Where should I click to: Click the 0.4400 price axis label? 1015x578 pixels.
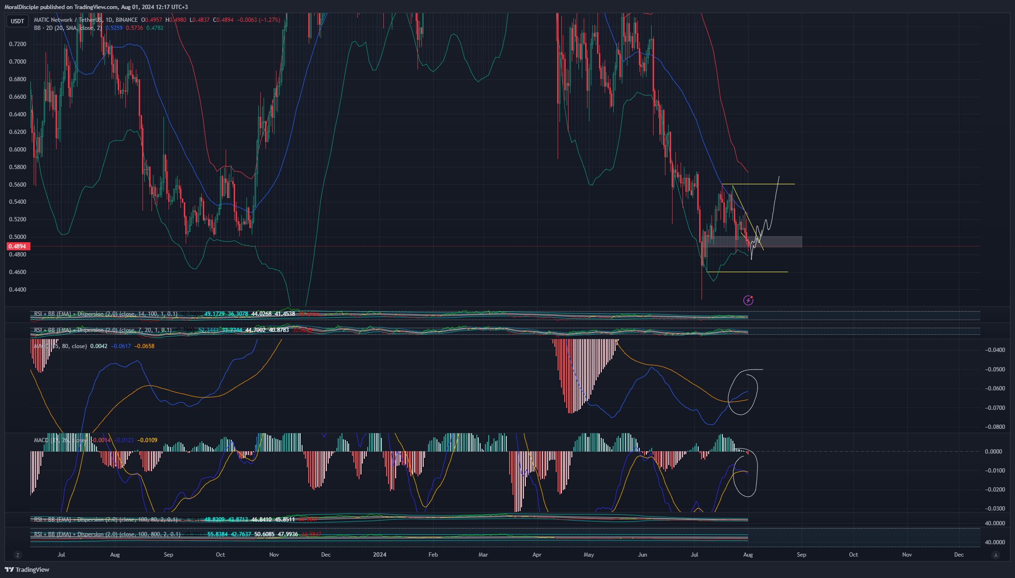click(18, 290)
